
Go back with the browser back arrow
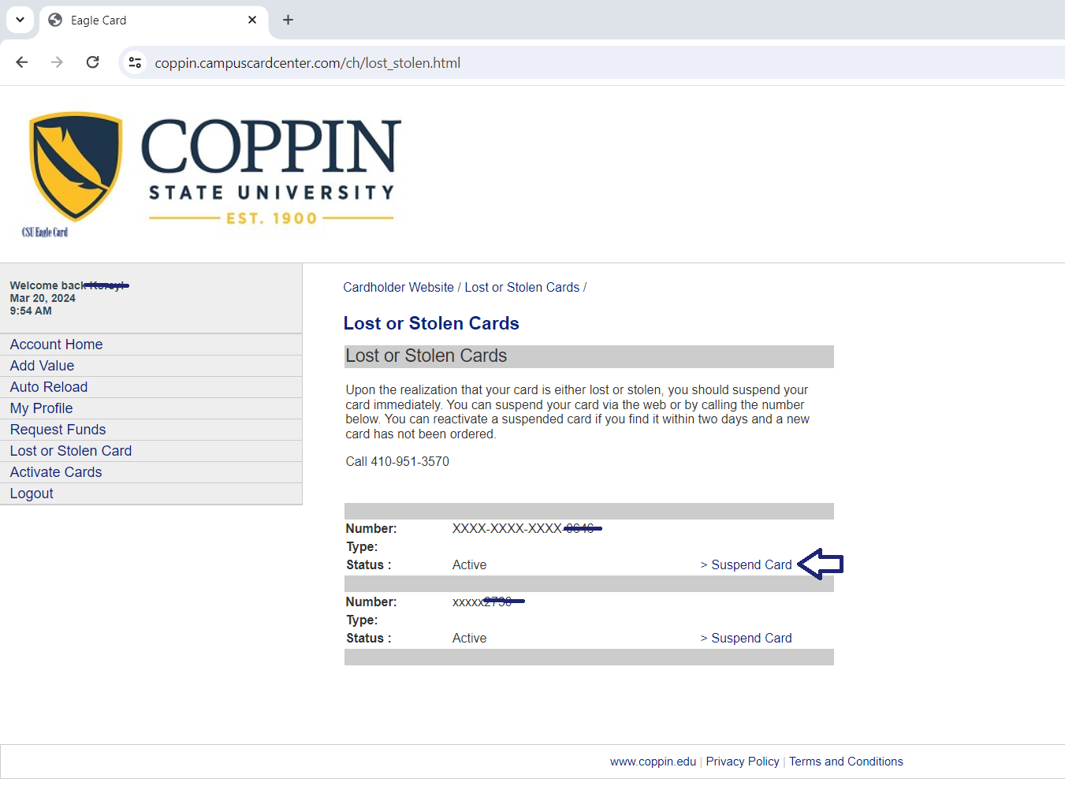point(22,62)
